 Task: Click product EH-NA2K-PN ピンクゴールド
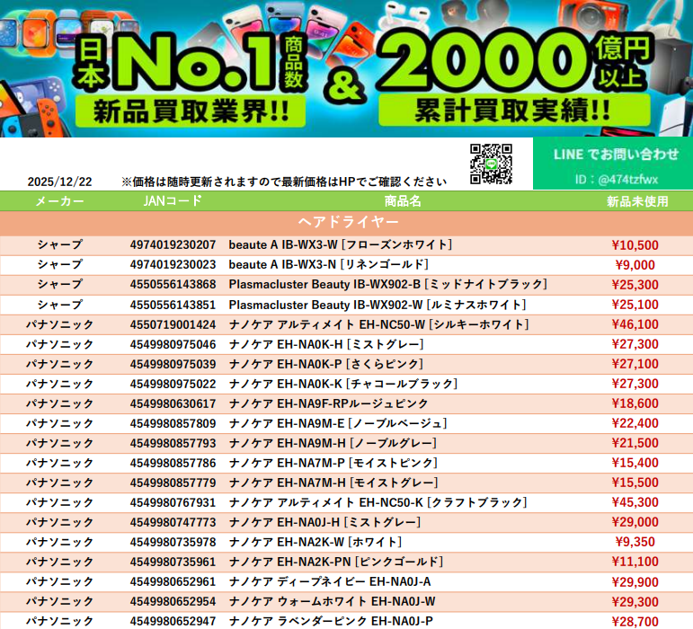pyautogui.click(x=336, y=562)
